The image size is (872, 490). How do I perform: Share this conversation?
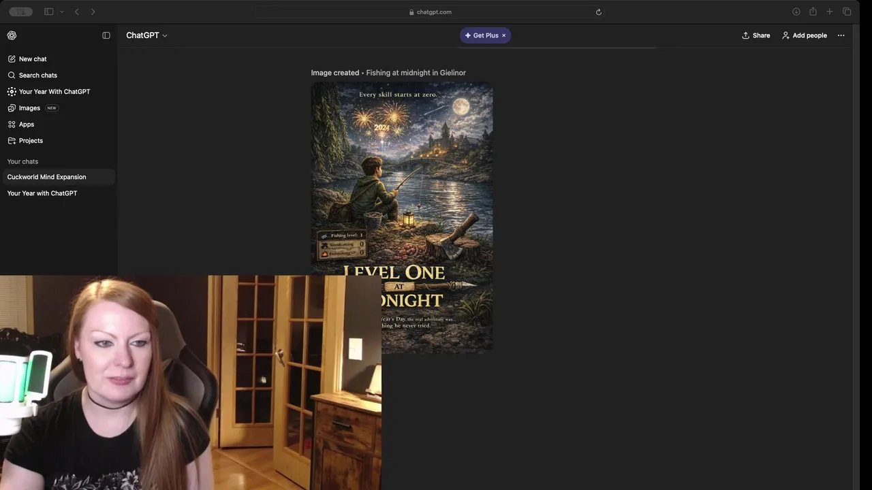click(x=756, y=35)
